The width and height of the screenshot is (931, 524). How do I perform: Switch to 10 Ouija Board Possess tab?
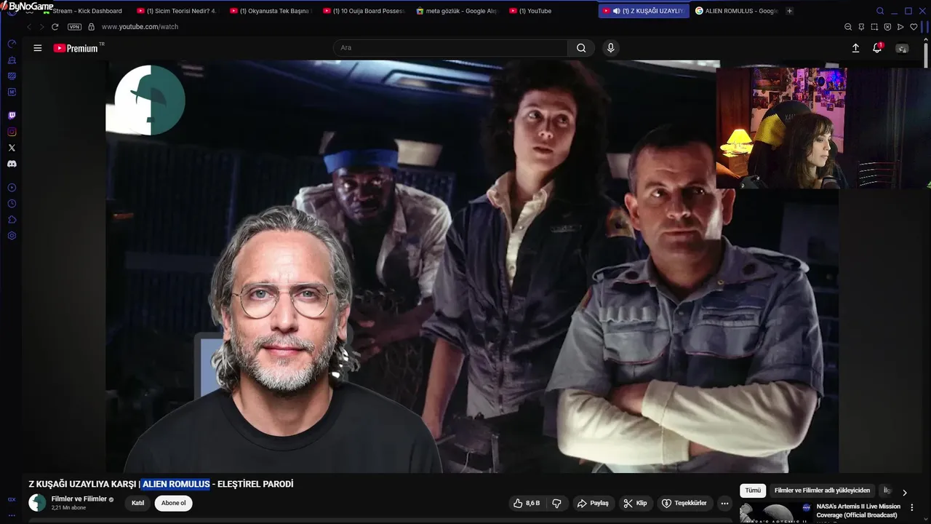coord(363,11)
